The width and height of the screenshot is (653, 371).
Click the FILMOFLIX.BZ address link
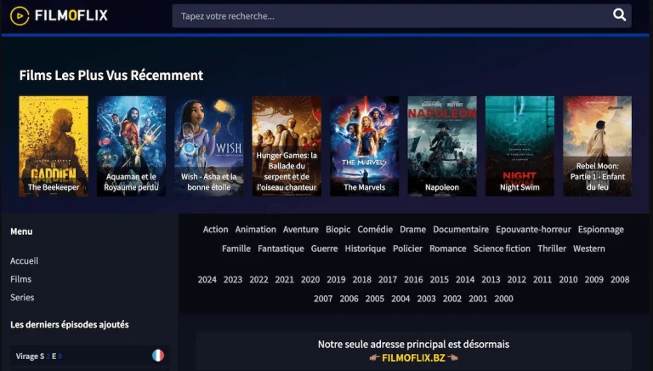click(x=413, y=357)
